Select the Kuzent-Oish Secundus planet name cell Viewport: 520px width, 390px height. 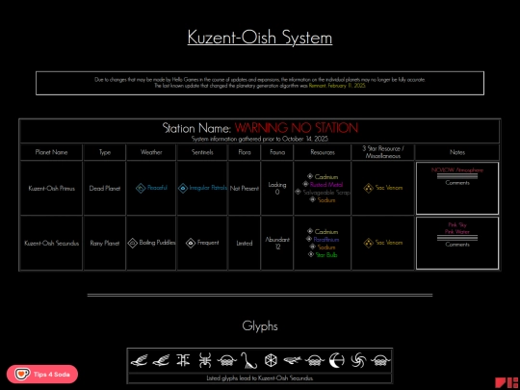[51, 243]
